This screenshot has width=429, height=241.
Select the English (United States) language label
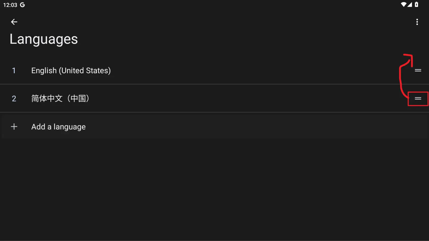coord(71,70)
